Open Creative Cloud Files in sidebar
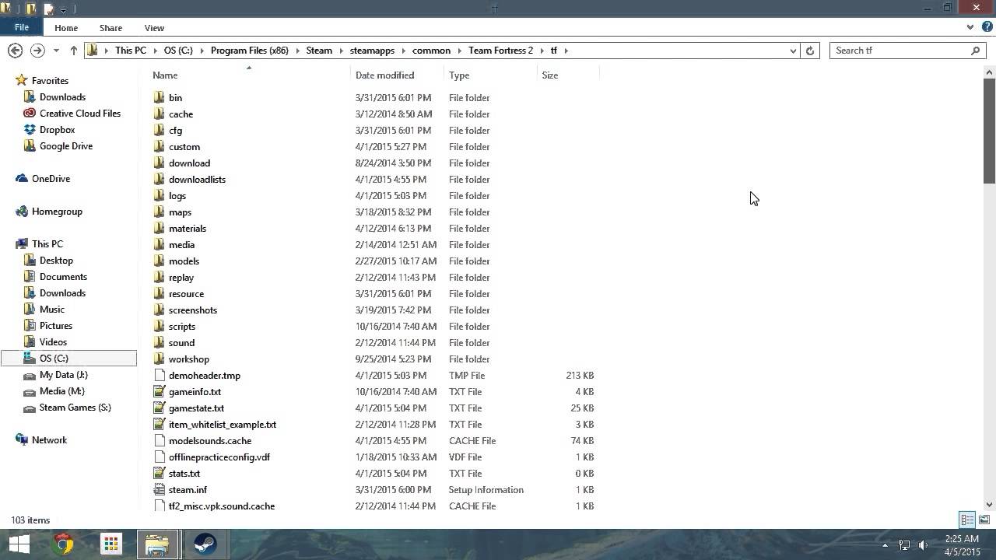 79,114
